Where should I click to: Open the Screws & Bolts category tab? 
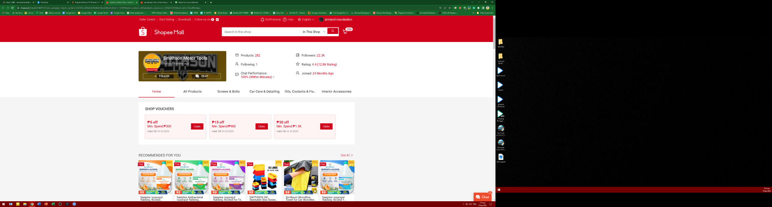[228, 91]
